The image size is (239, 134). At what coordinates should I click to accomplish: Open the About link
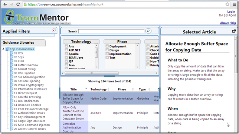tap(225, 23)
